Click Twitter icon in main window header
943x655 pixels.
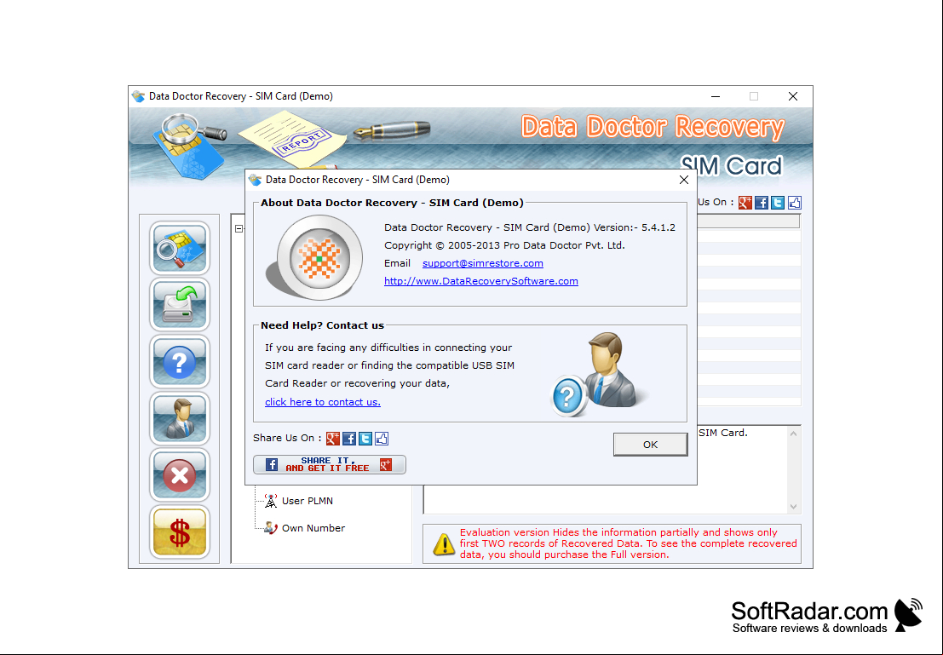(778, 203)
